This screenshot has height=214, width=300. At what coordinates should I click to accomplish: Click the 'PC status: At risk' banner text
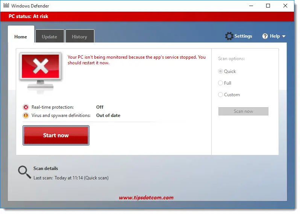tap(28, 16)
